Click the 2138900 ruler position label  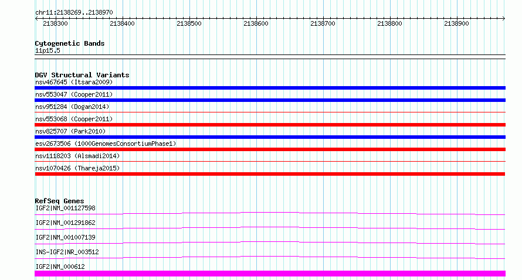(x=456, y=23)
